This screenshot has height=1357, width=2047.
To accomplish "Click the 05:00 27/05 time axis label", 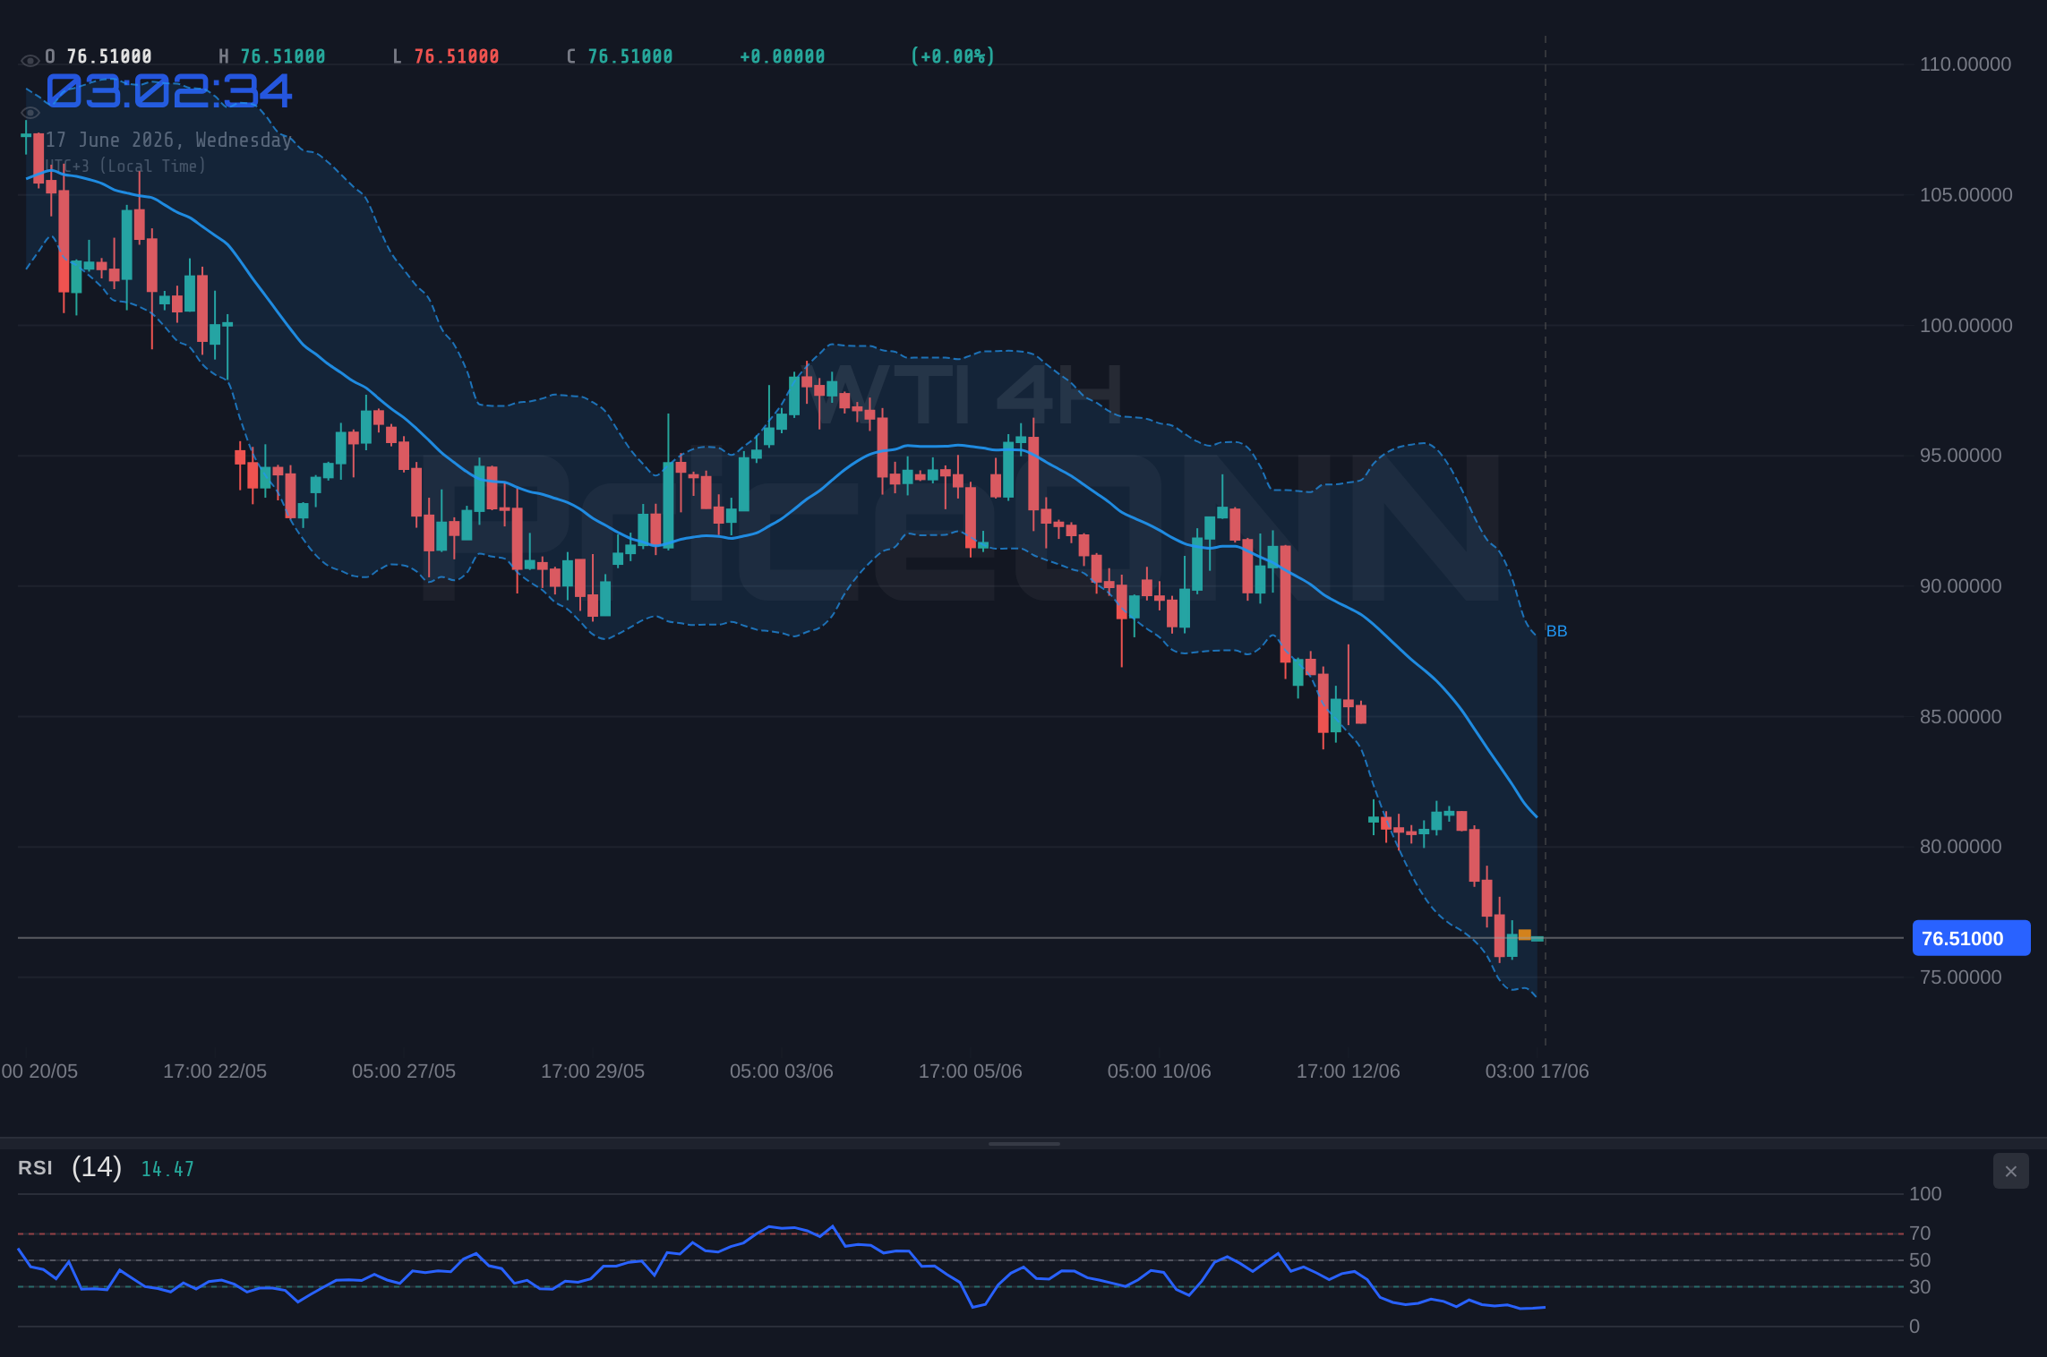I will click(404, 1071).
